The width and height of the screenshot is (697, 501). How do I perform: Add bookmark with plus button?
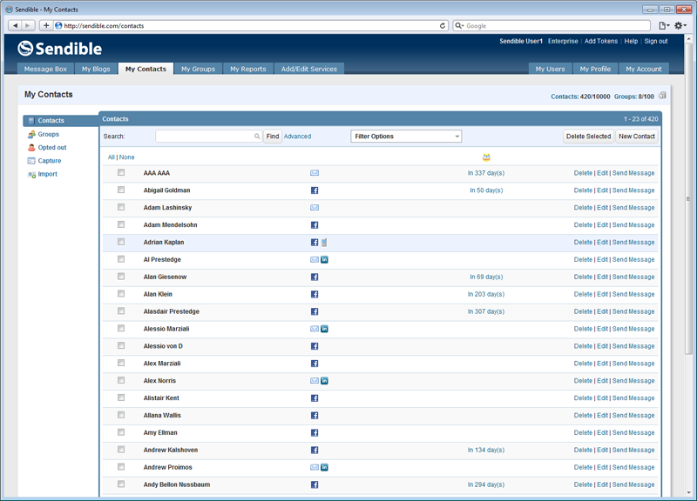pos(46,26)
